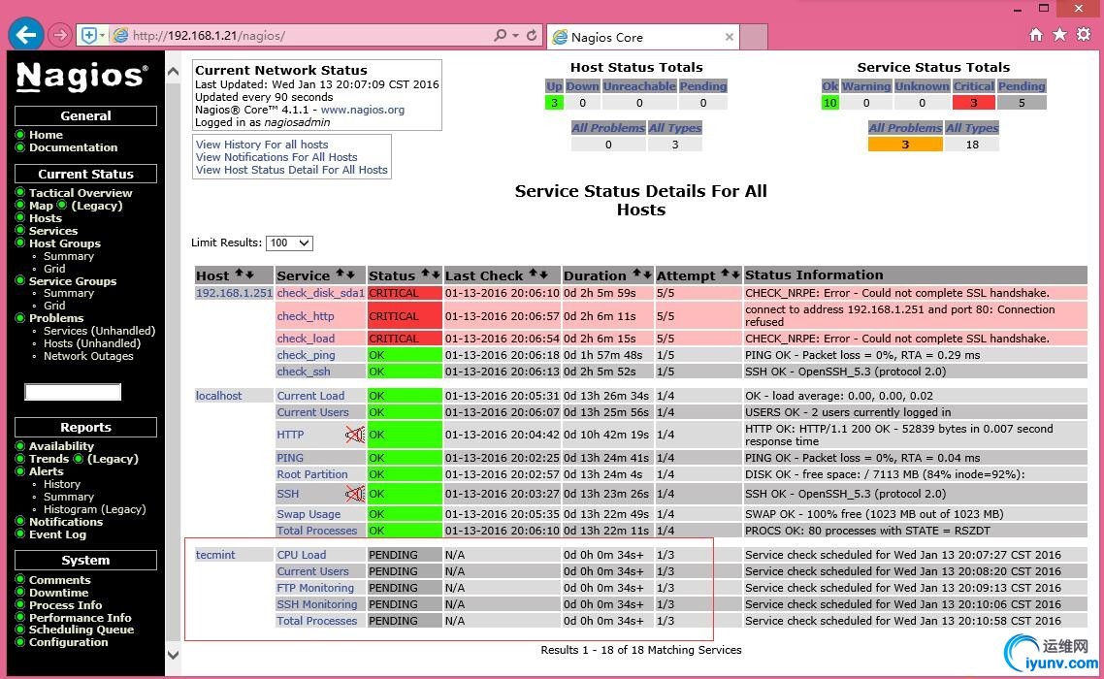Sort Last Check column ascending with up arrow
The image size is (1104, 679).
(533, 274)
